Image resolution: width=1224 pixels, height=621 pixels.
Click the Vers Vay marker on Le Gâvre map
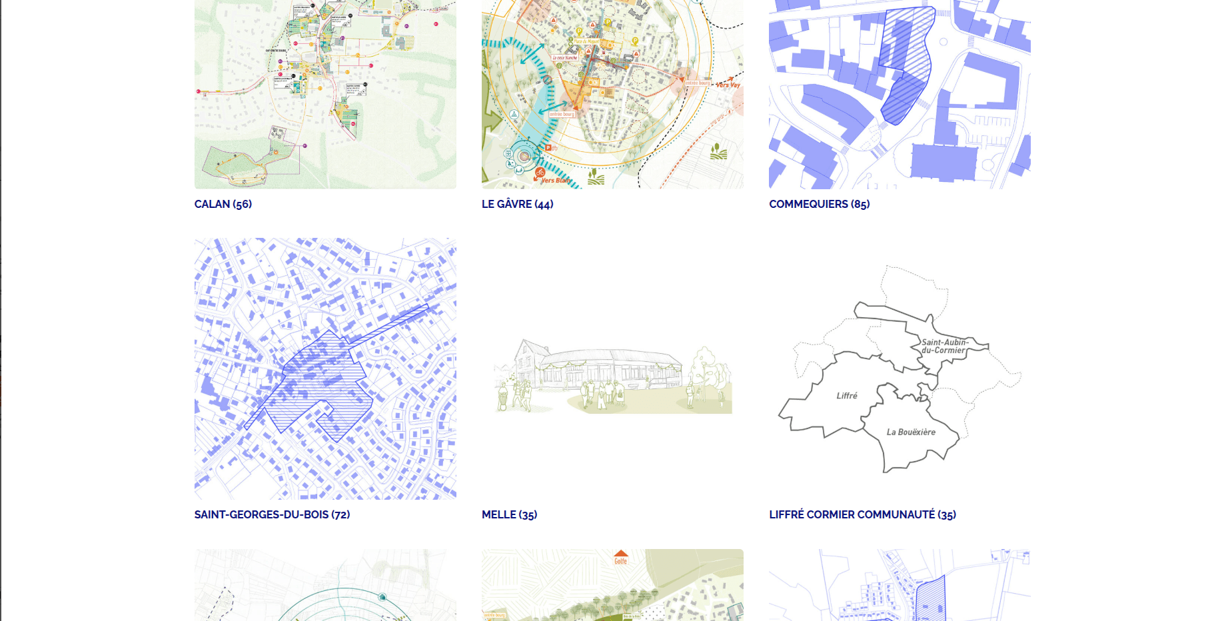pos(727,85)
